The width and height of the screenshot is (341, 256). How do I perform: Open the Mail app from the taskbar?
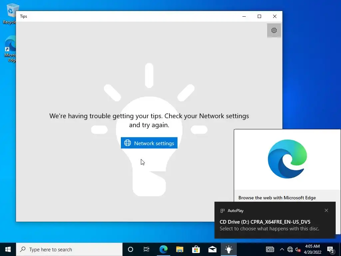212,249
